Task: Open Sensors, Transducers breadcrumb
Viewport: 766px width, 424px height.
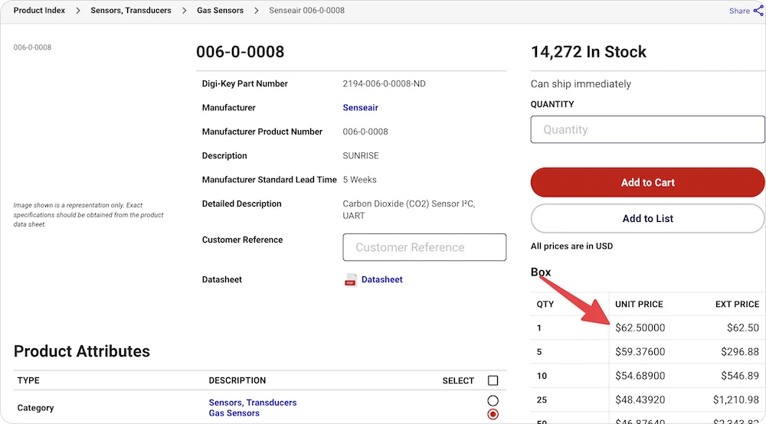Action: (131, 10)
